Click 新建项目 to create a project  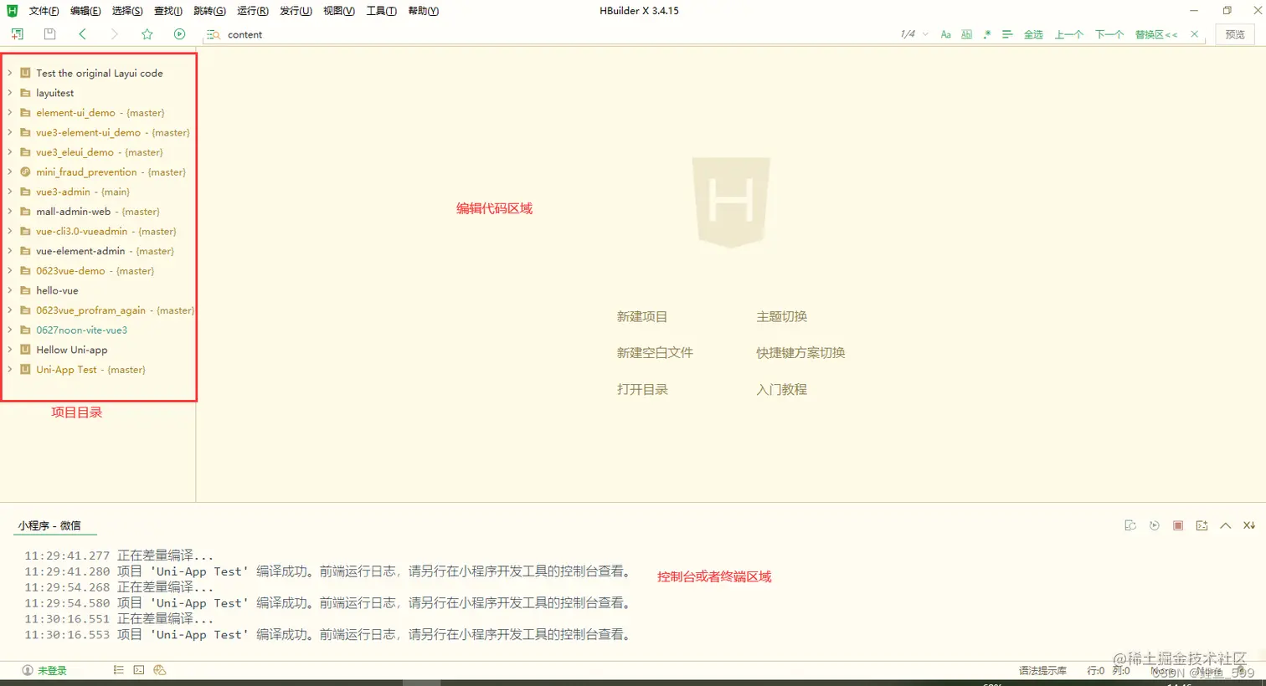click(x=641, y=316)
